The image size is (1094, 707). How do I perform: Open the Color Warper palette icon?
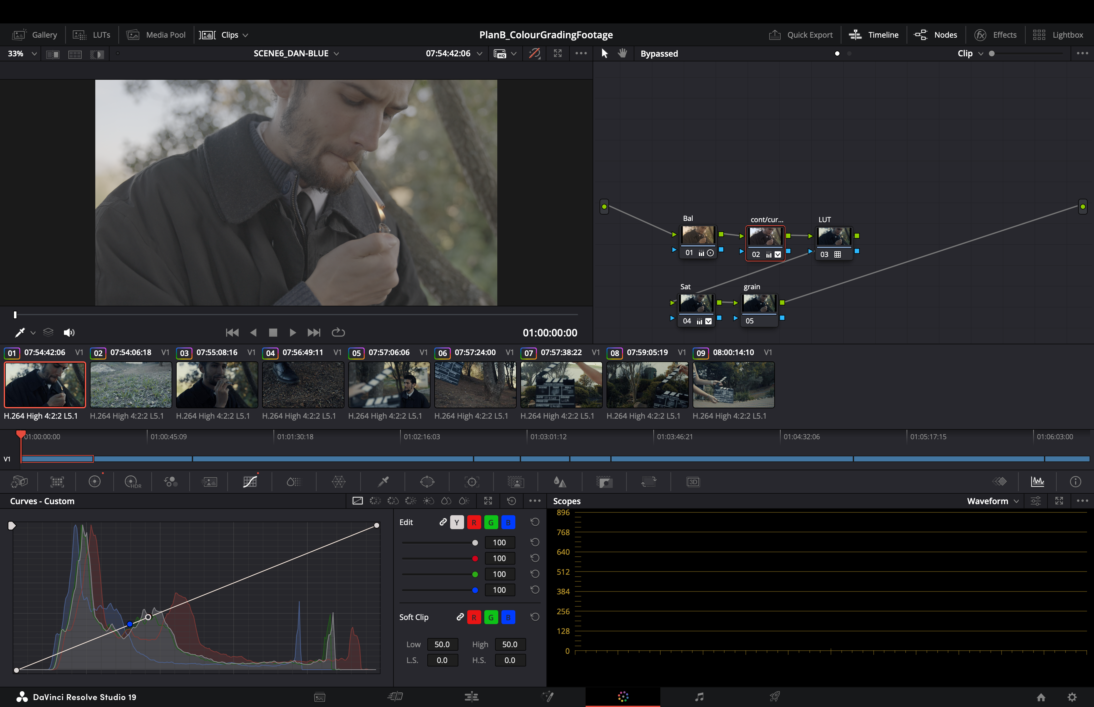pyautogui.click(x=338, y=482)
